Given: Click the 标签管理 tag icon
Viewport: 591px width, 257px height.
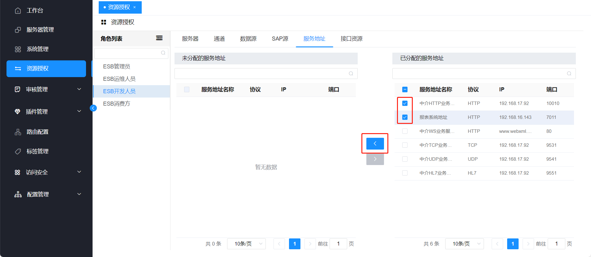Looking at the screenshot, I should point(18,151).
